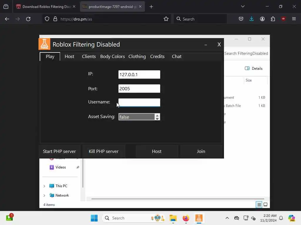301x225 pixels.
Task: Open the Clients tab
Action: [89, 57]
